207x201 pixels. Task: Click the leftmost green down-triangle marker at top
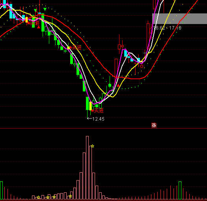[x=35, y=10]
